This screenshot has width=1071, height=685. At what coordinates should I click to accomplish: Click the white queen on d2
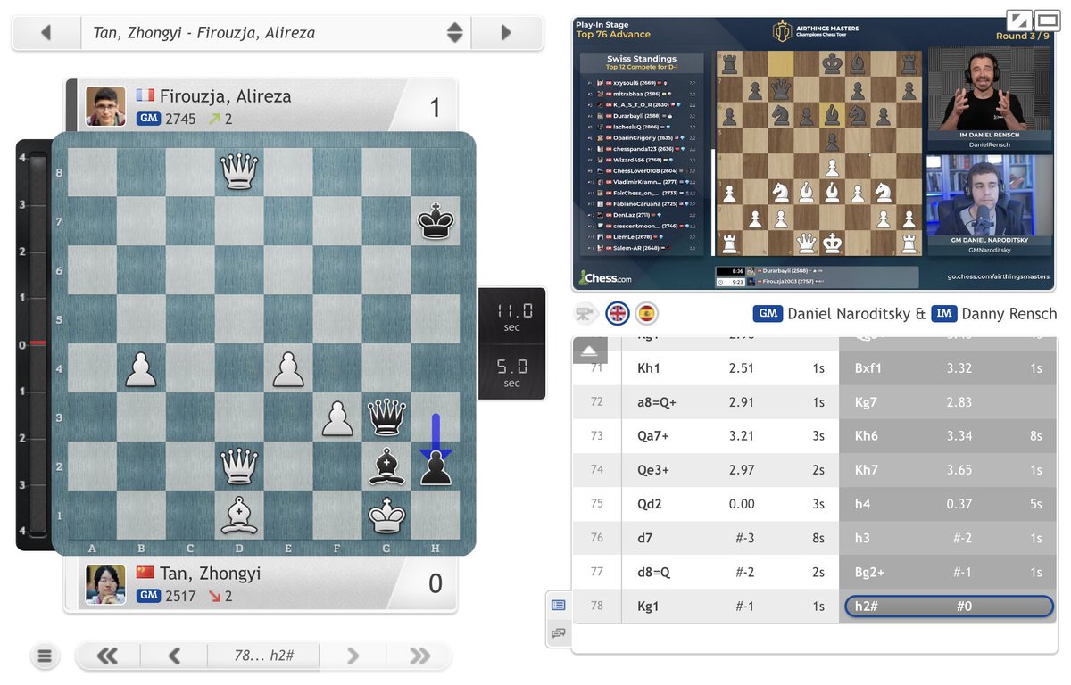coord(239,466)
